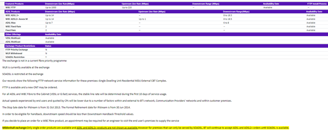Screen dimensions: 328x133
Task: Click the '6 to 8' downstream range value
Action: point(227,23)
